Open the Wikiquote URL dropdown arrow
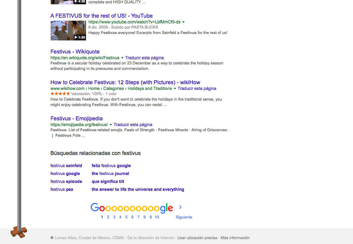The width and height of the screenshot is (353, 244). pos(122,58)
